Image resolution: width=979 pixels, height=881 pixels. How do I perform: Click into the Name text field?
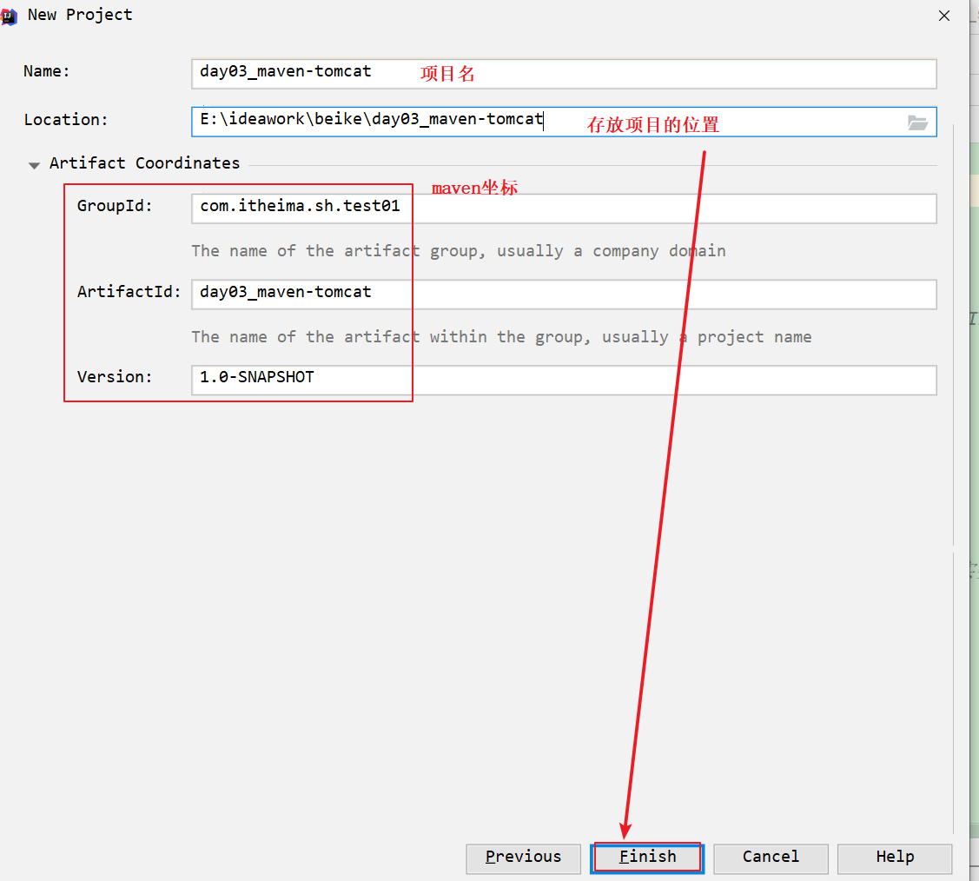pyautogui.click(x=660, y=73)
